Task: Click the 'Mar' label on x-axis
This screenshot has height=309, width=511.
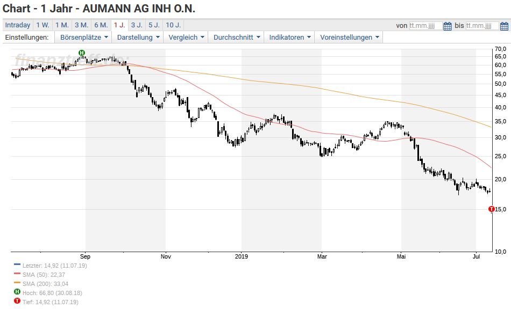Action: pyautogui.click(x=322, y=256)
